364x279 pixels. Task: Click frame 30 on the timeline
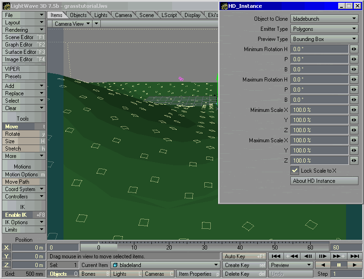point(204,247)
